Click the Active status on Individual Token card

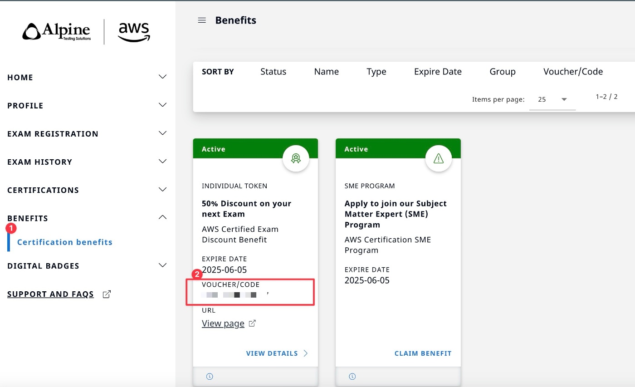click(x=214, y=149)
